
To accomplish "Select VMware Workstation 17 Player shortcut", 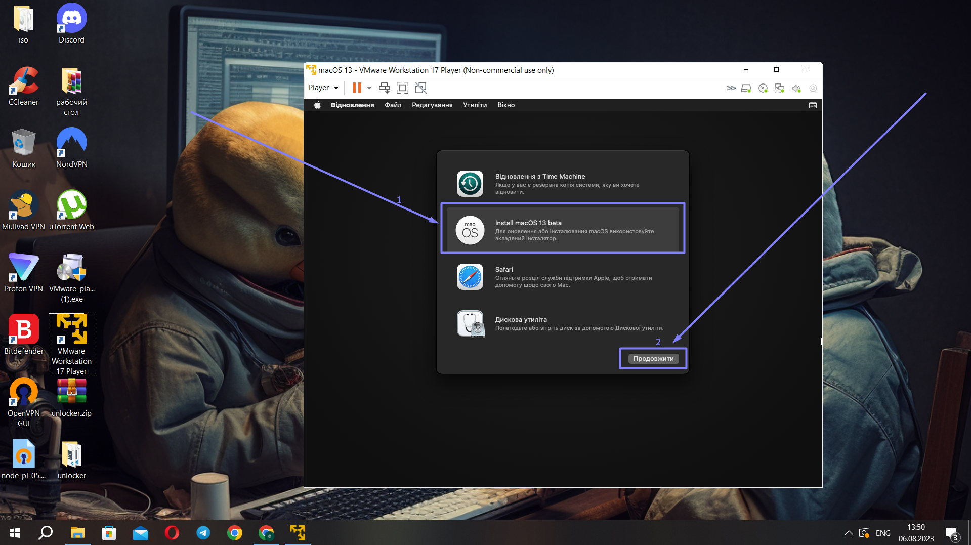I will click(71, 345).
